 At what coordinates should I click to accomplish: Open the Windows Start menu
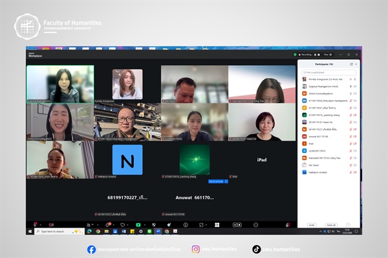[30, 231]
